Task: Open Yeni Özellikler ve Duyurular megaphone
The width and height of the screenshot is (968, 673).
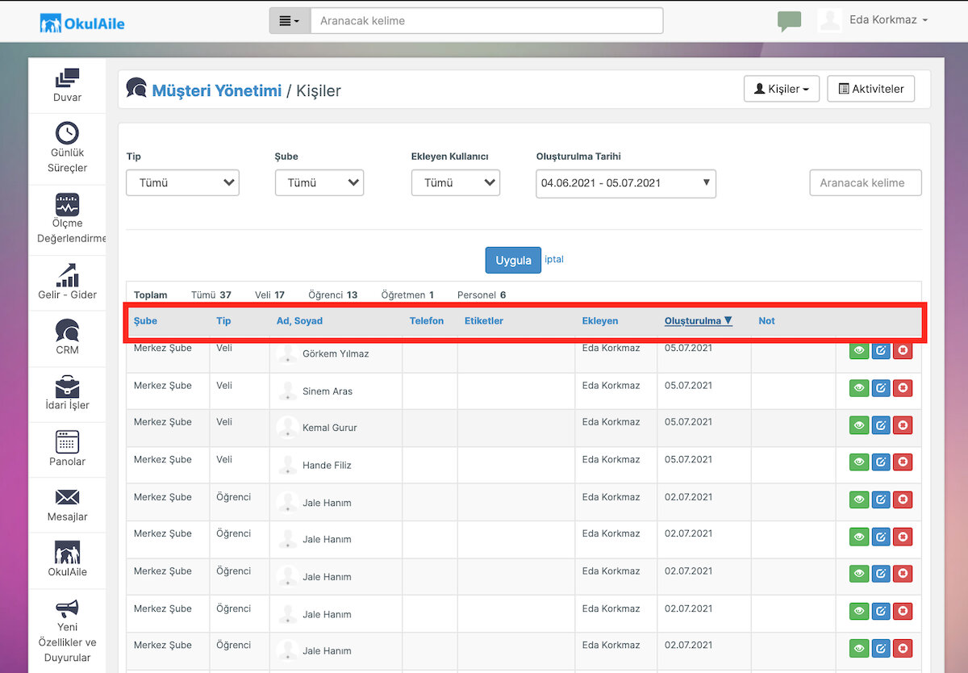Action: point(68,608)
